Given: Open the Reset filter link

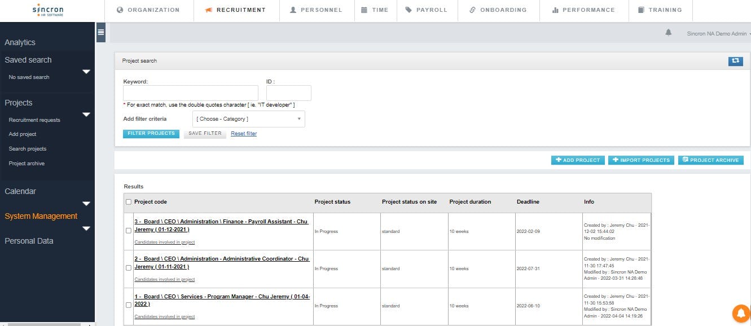Looking at the screenshot, I should click(243, 134).
